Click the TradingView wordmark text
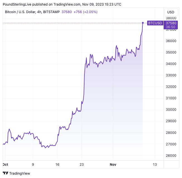182x178 pixels. click(20, 173)
